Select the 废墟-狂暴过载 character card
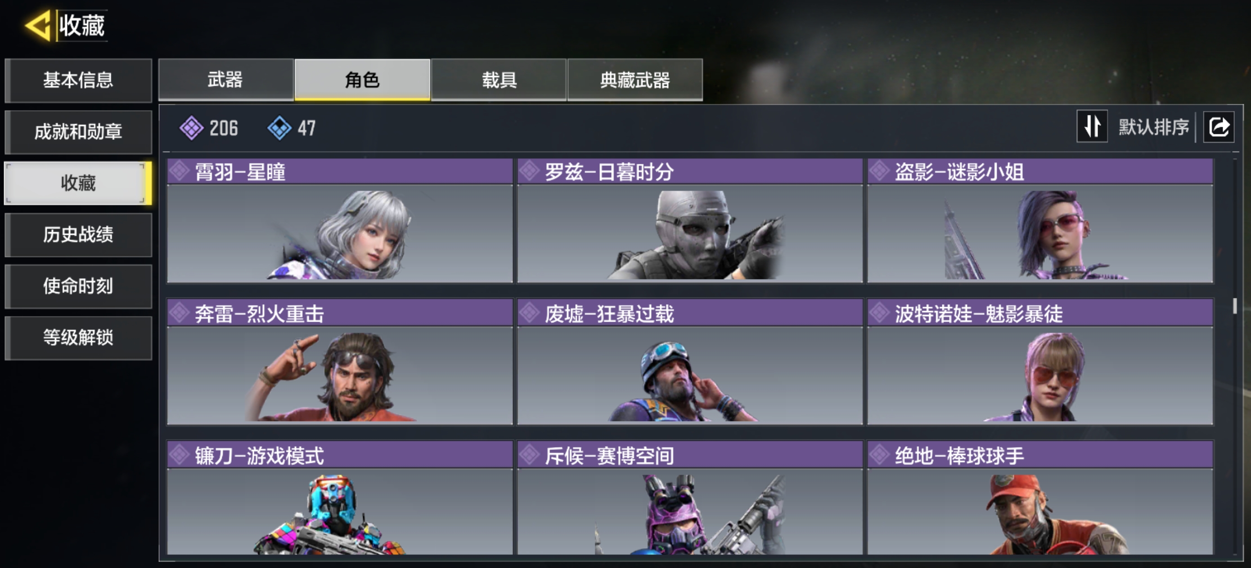The width and height of the screenshot is (1251, 568). click(x=689, y=362)
